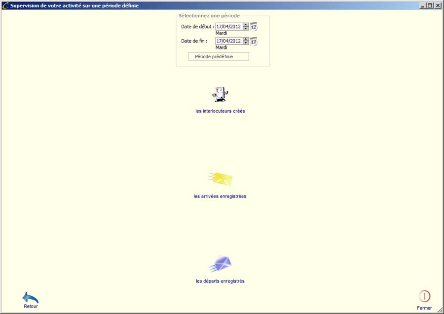Click the window resize grip corner
Screen dimensions: 444x314
440,310
